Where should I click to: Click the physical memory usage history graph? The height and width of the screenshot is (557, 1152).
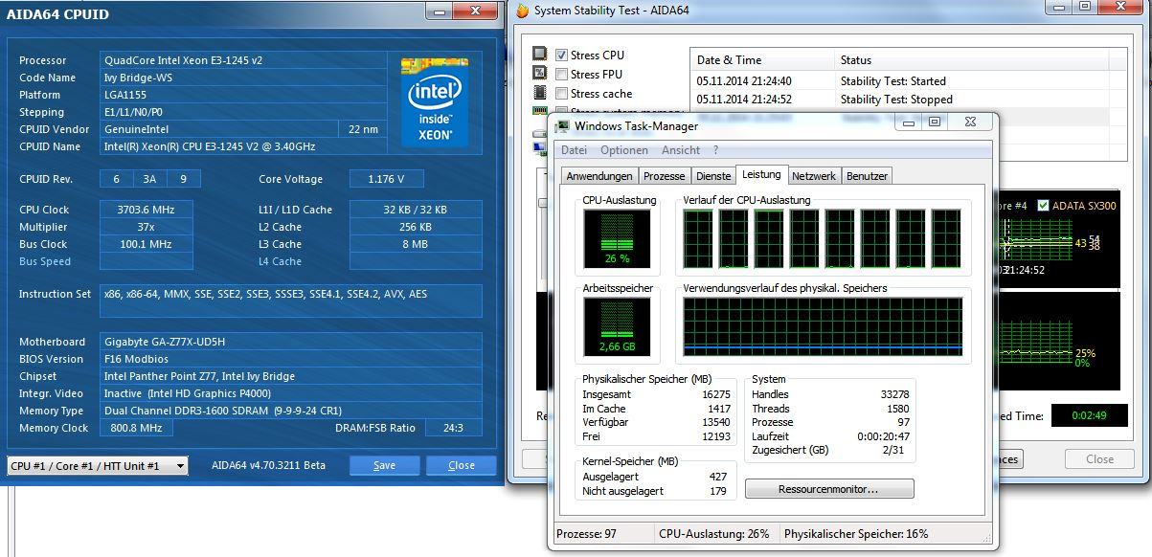(x=823, y=326)
